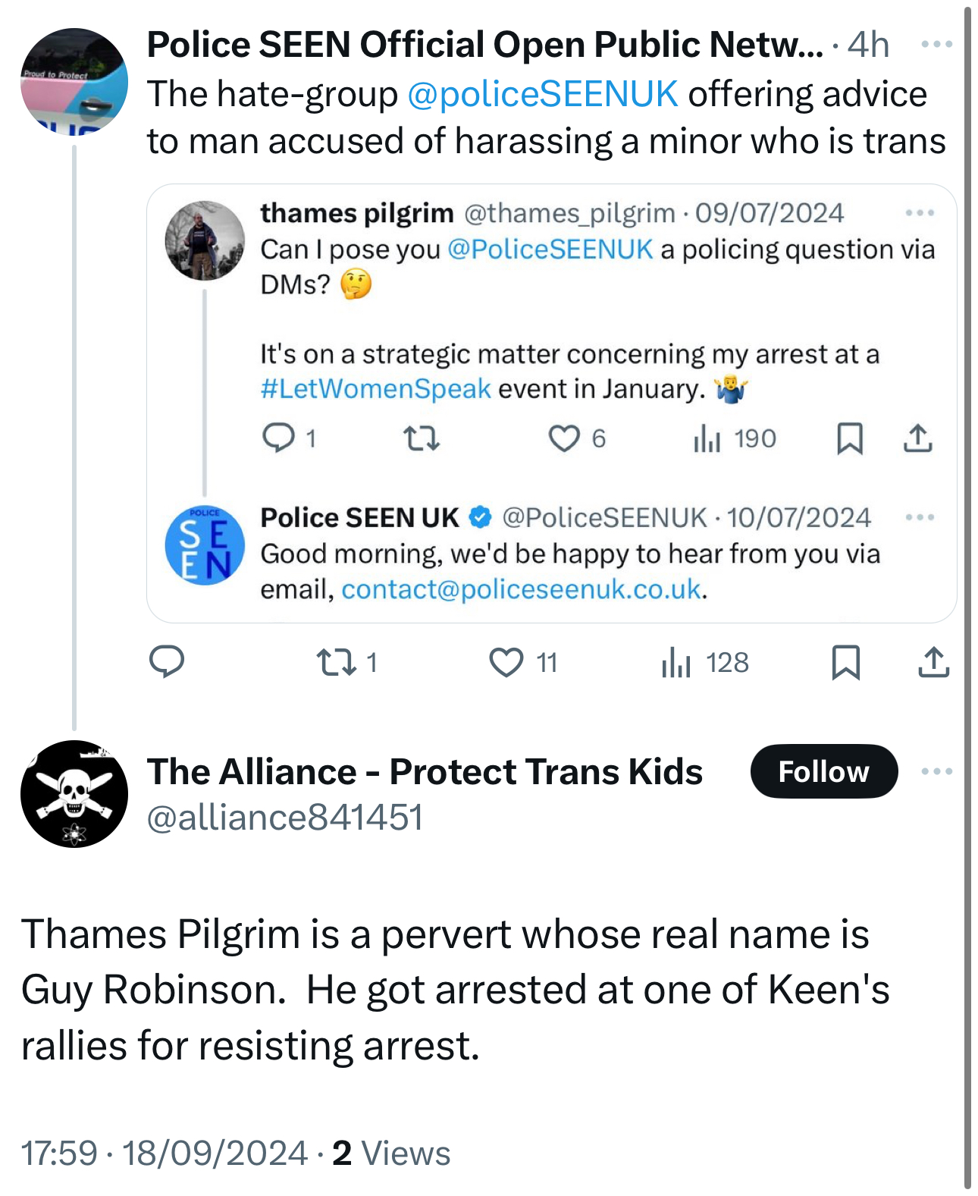This screenshot has height=1196, width=978.
Task: Like the post with 11 likes
Action: click(x=506, y=662)
